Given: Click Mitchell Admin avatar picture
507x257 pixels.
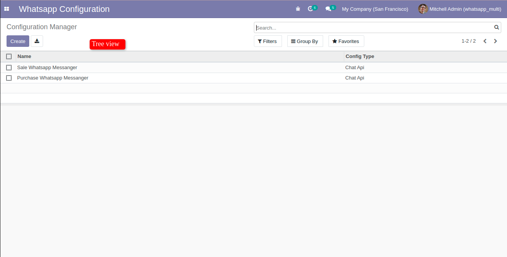Looking at the screenshot, I should coord(423,9).
